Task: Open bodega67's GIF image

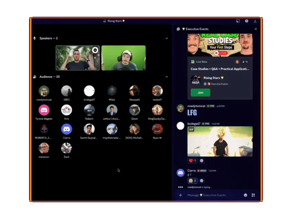Action: (x=220, y=141)
